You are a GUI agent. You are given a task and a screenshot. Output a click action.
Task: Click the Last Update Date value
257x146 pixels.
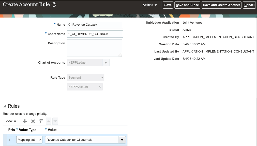[194, 59]
